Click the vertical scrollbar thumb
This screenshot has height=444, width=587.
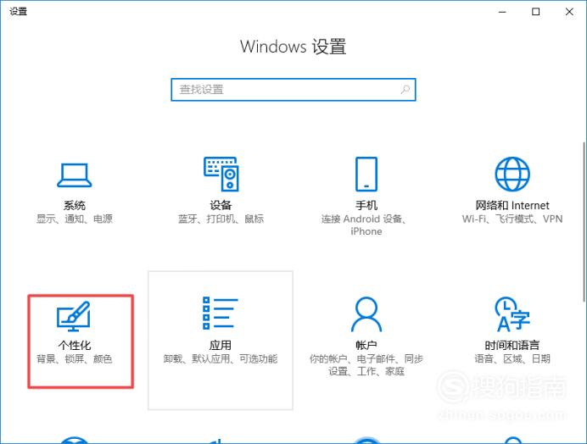tap(584, 221)
